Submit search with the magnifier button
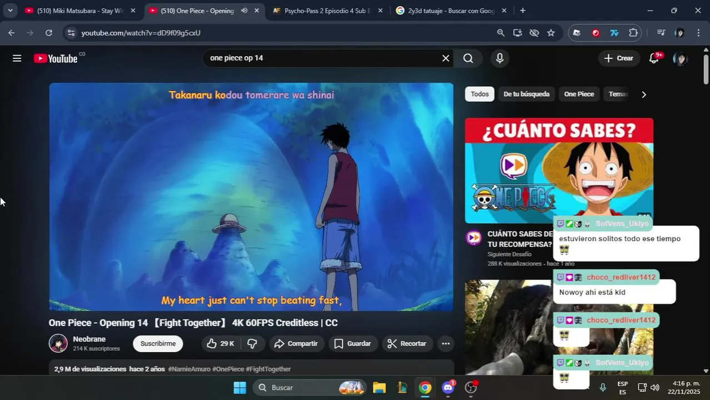 [468, 58]
